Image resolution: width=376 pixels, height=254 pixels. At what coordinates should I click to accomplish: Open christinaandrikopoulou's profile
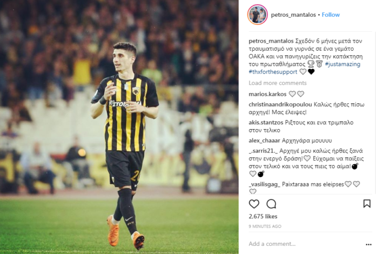tap(280, 104)
